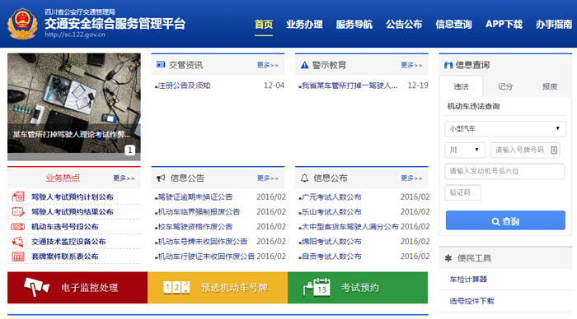Viewport: 577px width, 319px height.
Task: Open 大中型客货车驾驶人满分公布
Action: 350,226
